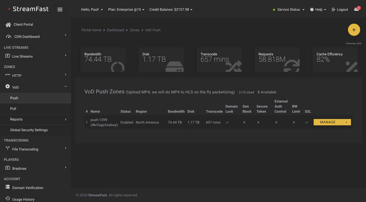The height and width of the screenshot is (202, 366).
Task: Click the hamburger menu icon
Action: [60, 10]
